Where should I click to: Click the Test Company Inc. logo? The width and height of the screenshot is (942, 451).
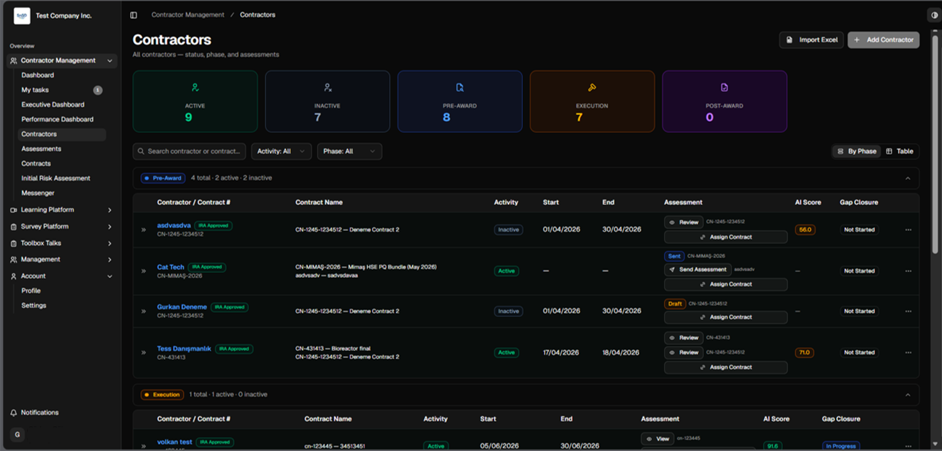pos(22,16)
